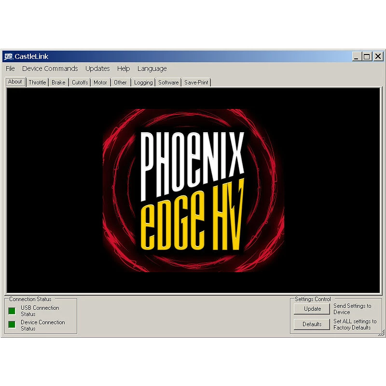View the Software tab

(x=168, y=83)
